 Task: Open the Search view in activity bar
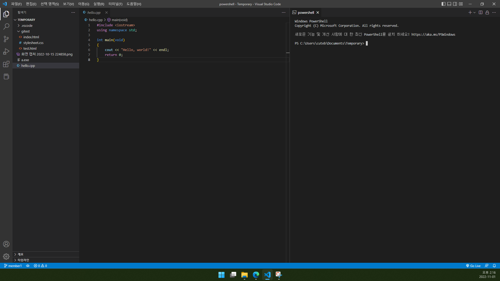coord(6,27)
